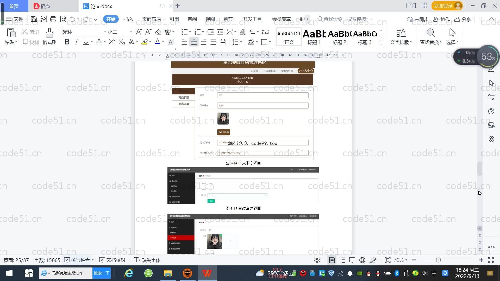Screen dimensions: 500x281
Task: Click the Paste clipboard icon
Action: click(11, 33)
